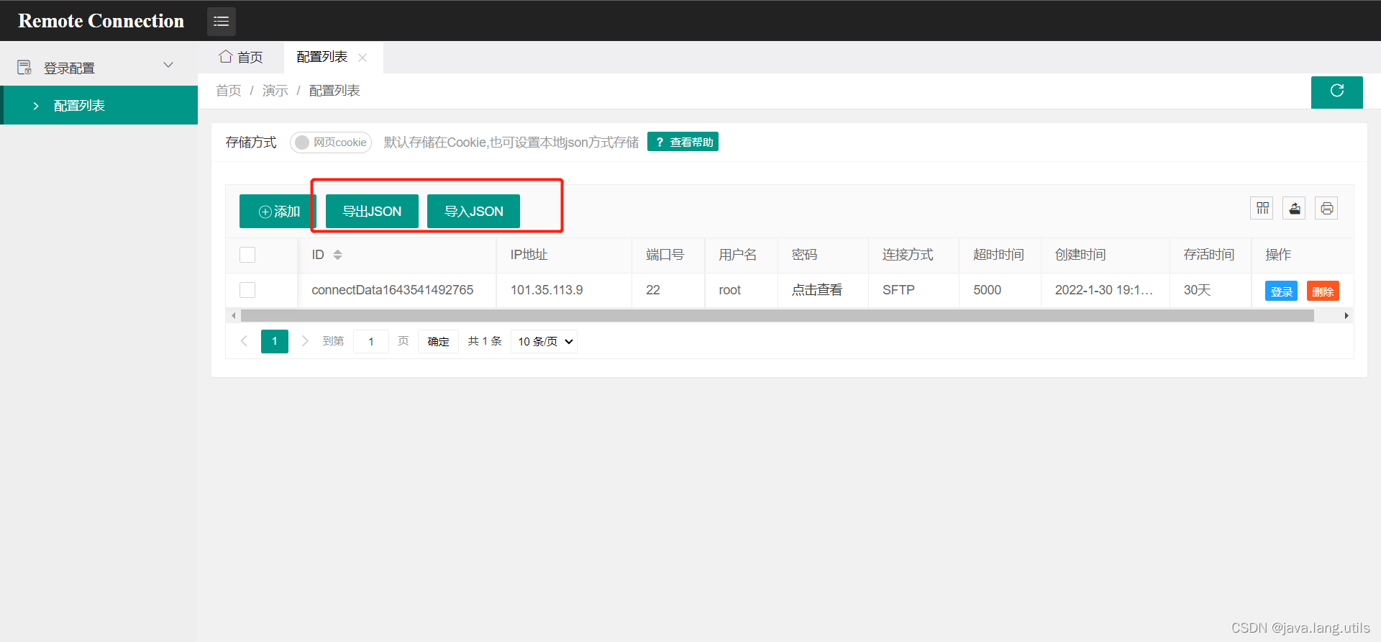The image size is (1381, 642).
Task: Close the 配置列表 tab
Action: 363,58
